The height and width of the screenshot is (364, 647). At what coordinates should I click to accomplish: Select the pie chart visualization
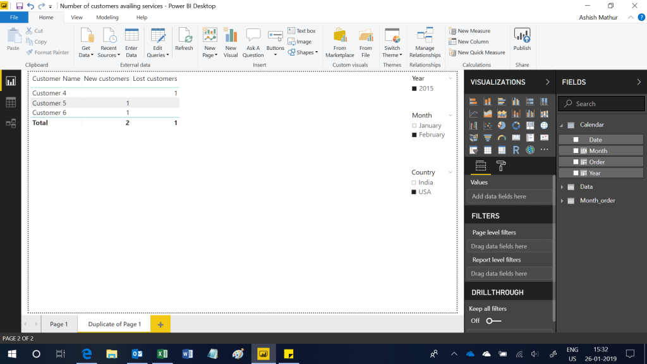coord(502,126)
